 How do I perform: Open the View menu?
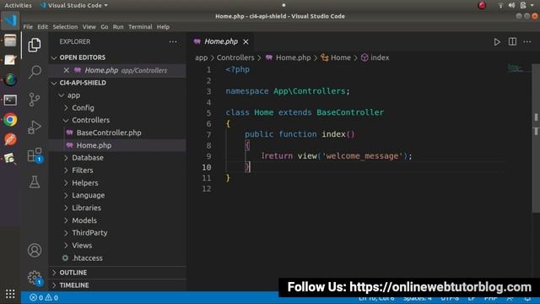(89, 27)
